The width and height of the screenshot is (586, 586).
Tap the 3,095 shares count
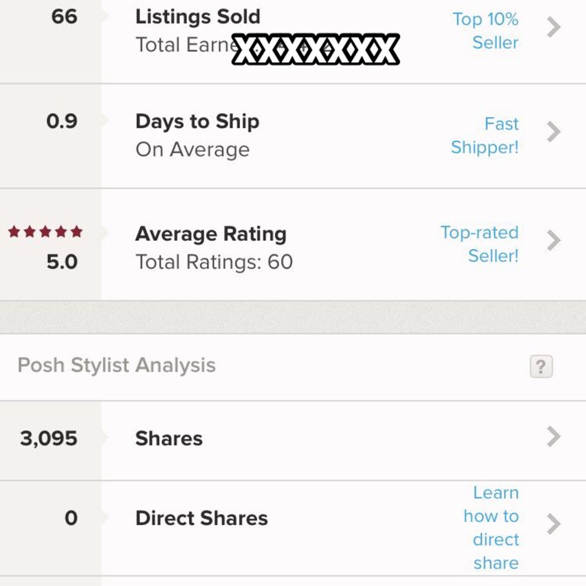click(49, 439)
